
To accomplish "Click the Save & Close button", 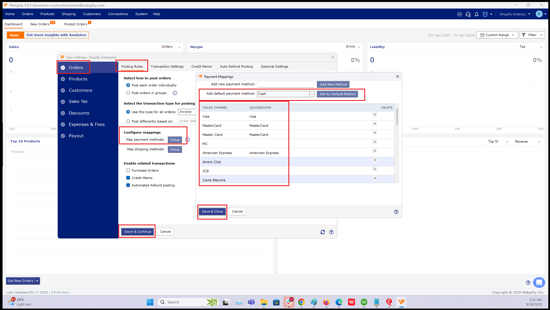I will [212, 211].
